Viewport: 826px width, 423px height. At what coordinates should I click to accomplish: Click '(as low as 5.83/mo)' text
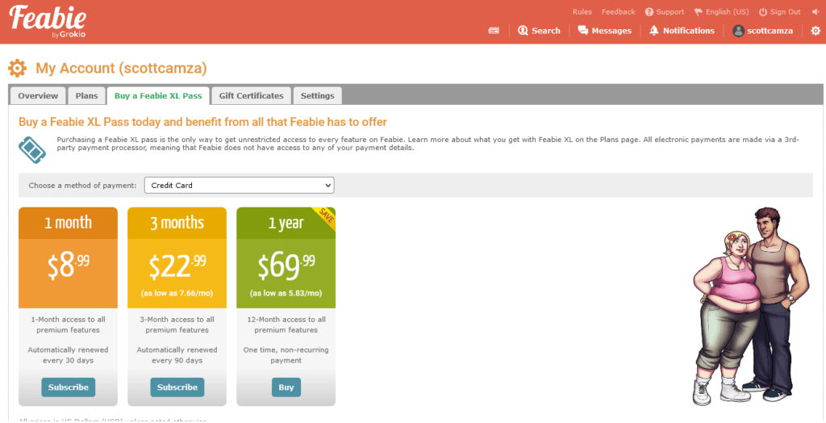286,293
